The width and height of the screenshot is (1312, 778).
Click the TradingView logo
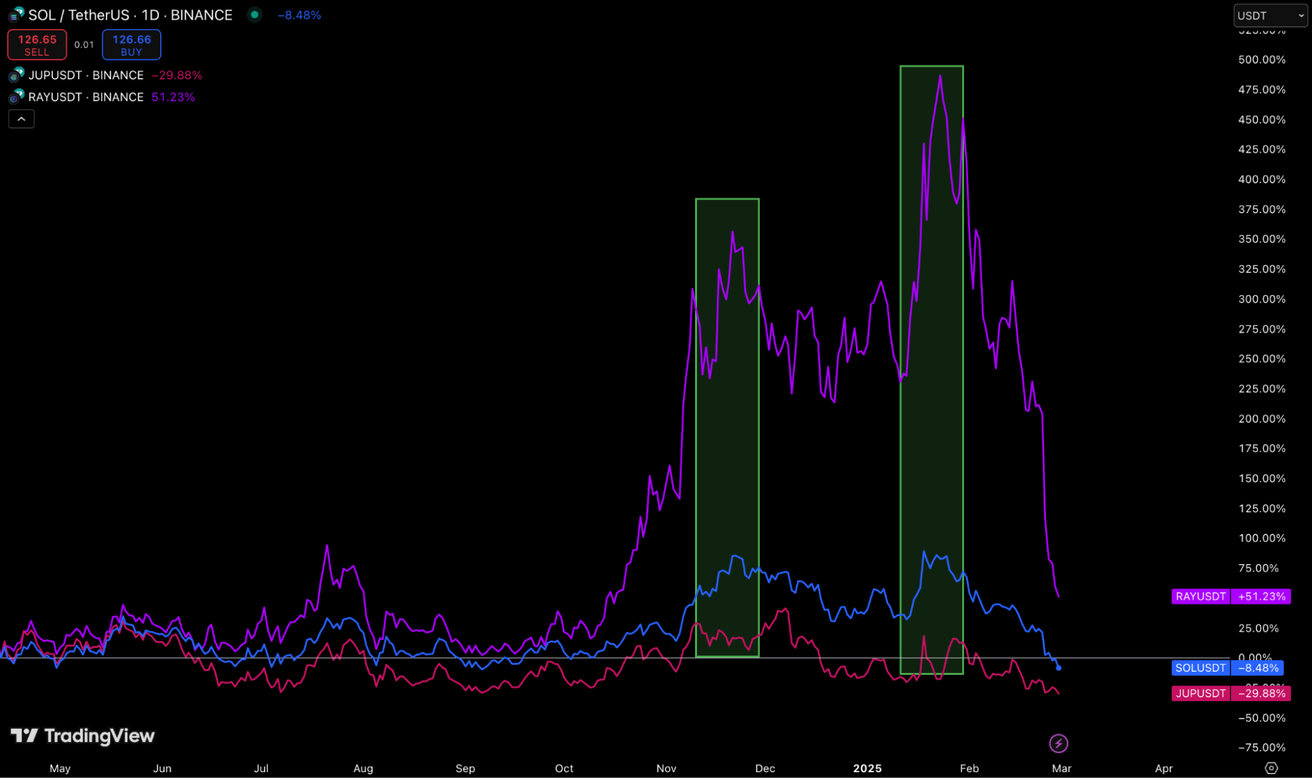coord(83,736)
